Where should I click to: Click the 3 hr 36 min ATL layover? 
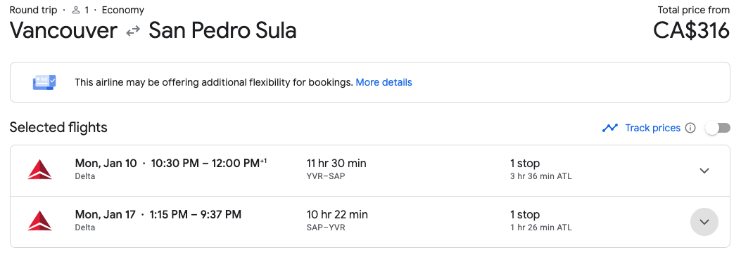click(540, 177)
